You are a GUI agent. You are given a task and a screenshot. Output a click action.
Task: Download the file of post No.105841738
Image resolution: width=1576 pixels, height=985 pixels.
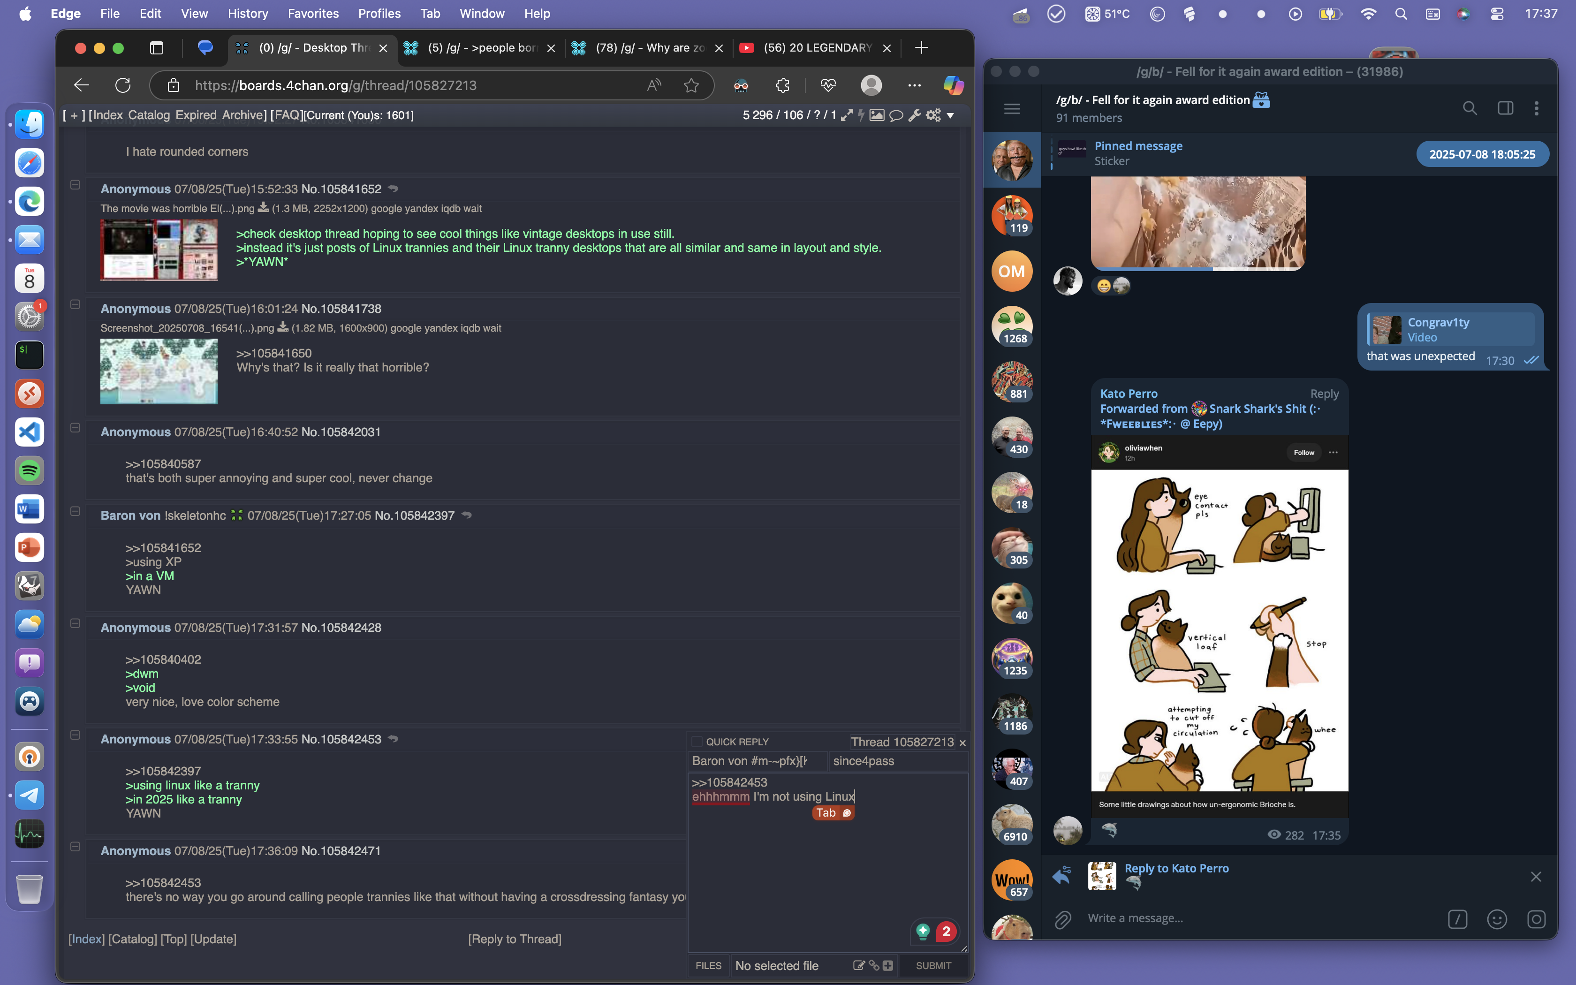coord(283,327)
